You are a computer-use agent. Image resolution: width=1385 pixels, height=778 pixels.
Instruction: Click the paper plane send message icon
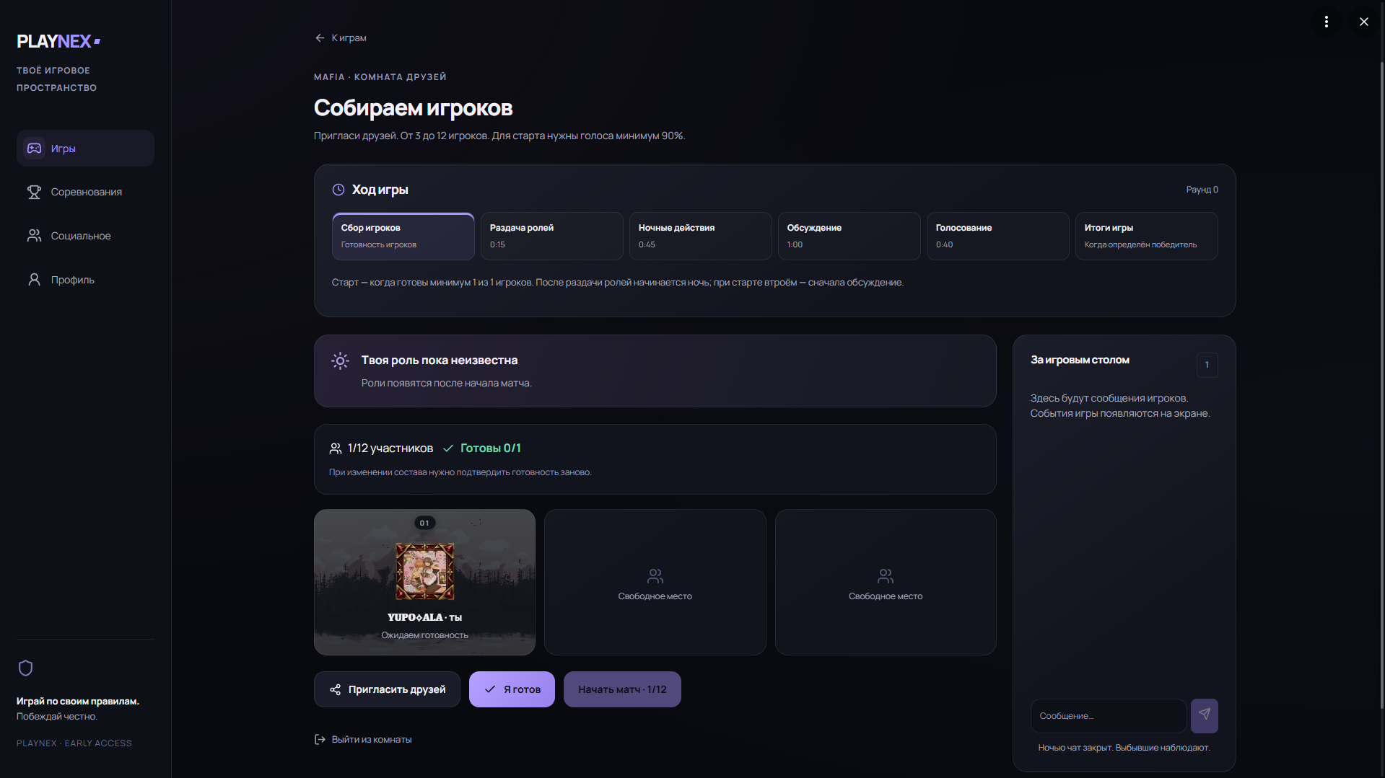tap(1204, 715)
